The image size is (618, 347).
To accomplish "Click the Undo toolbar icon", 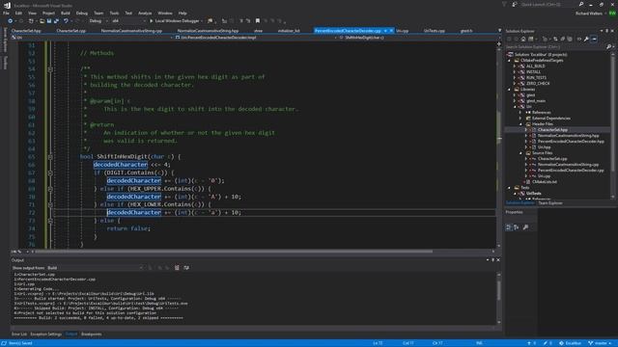I will pyautogui.click(x=66, y=21).
